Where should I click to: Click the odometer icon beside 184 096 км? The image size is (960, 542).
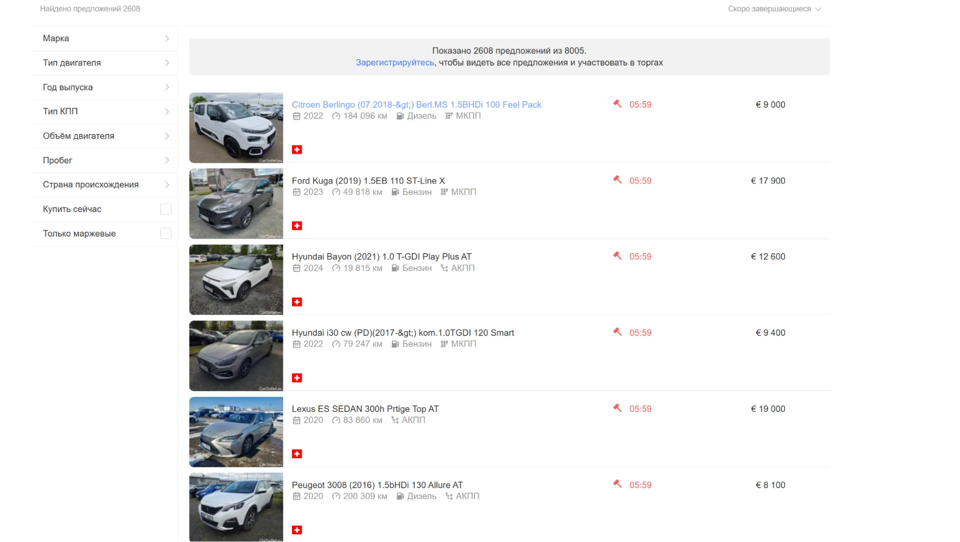tap(336, 116)
